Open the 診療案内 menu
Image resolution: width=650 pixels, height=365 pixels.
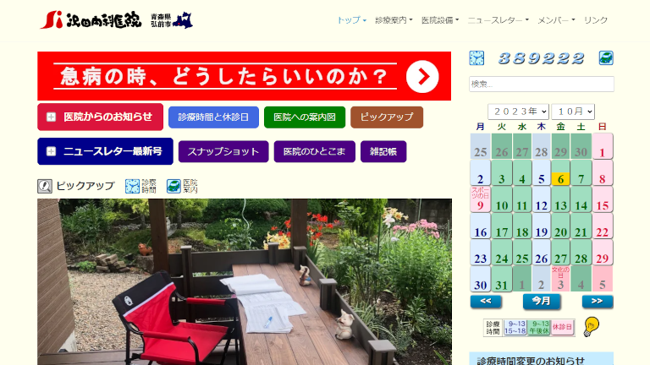click(x=394, y=20)
